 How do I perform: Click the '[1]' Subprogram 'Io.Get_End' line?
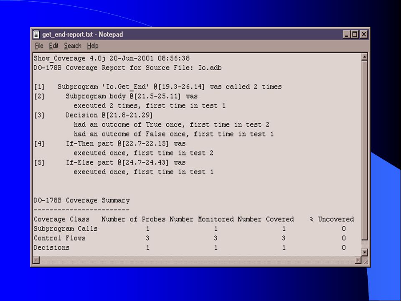tap(158, 87)
